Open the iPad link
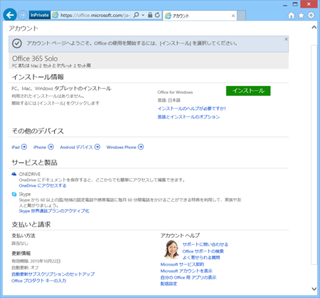Screen dimensions: 320x298 pos(16,148)
